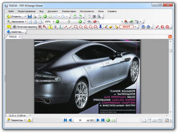Open the Комментарии menu
Viewport: 178px width, 133px height.
click(69, 11)
